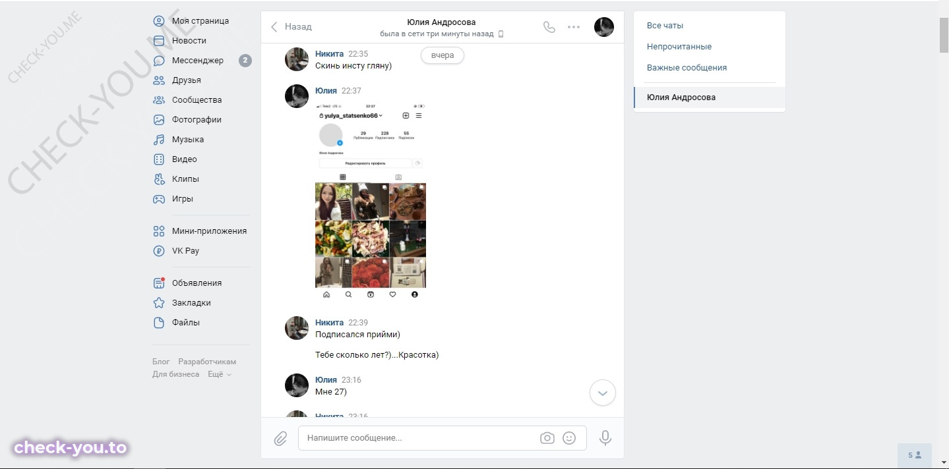
Task: Click была в сети status text
Action: click(437, 34)
